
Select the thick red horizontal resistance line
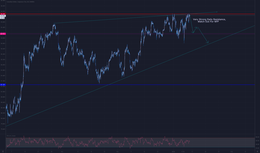pyautogui.click(x=112, y=14)
